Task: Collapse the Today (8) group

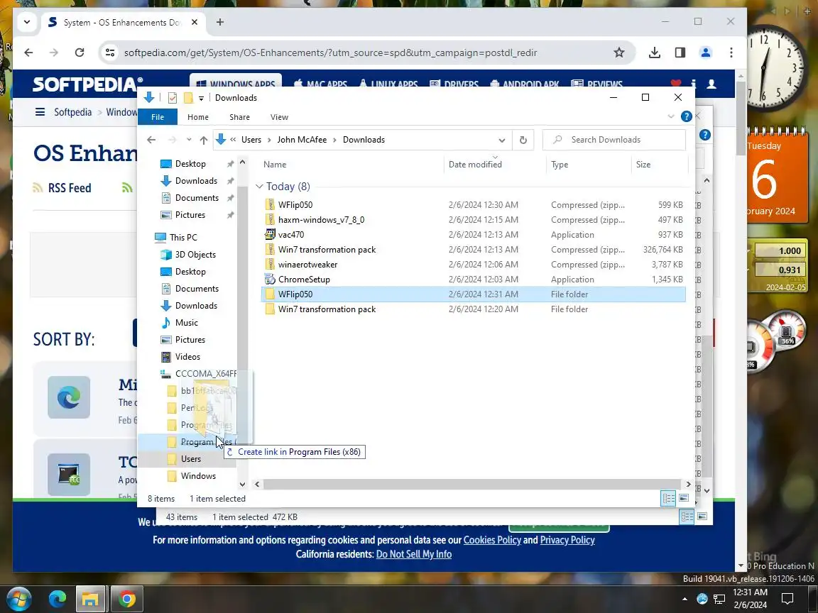Action: point(259,186)
